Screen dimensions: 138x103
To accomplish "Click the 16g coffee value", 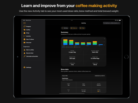I will (68, 85).
